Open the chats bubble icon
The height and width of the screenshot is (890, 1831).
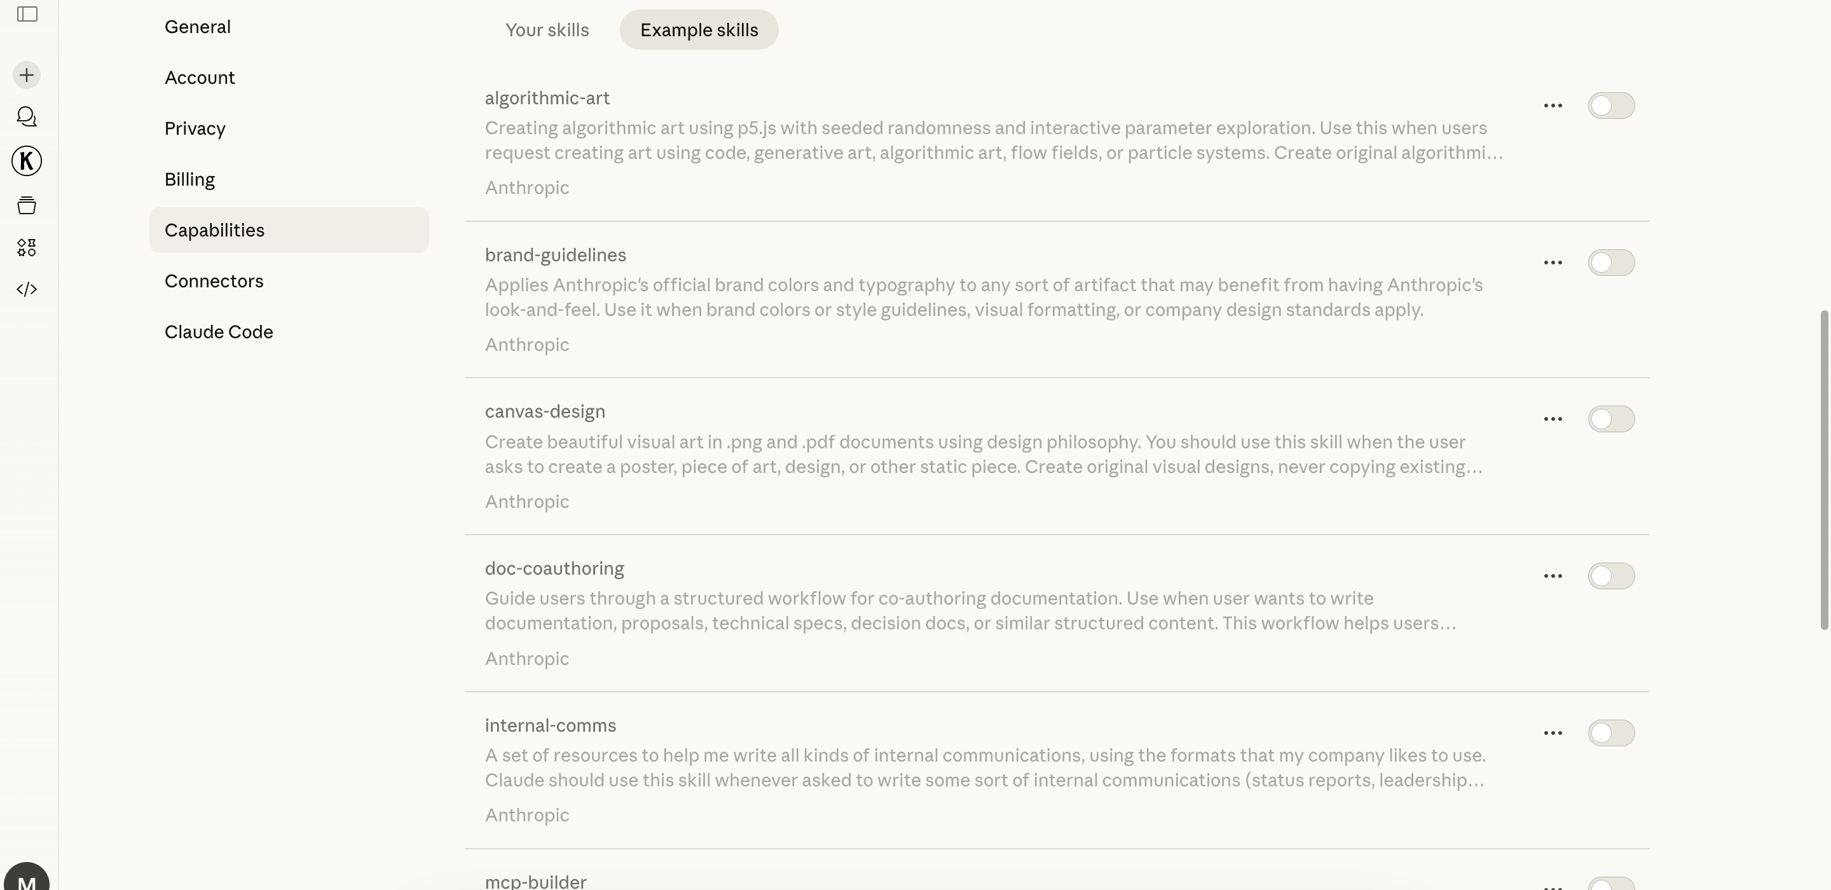pos(27,116)
